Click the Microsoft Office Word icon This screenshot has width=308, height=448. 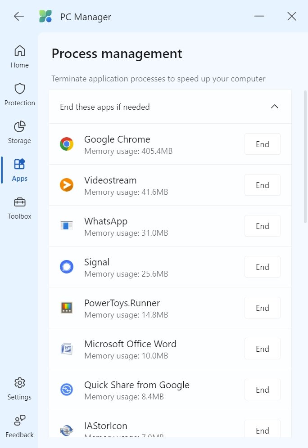[x=67, y=349]
